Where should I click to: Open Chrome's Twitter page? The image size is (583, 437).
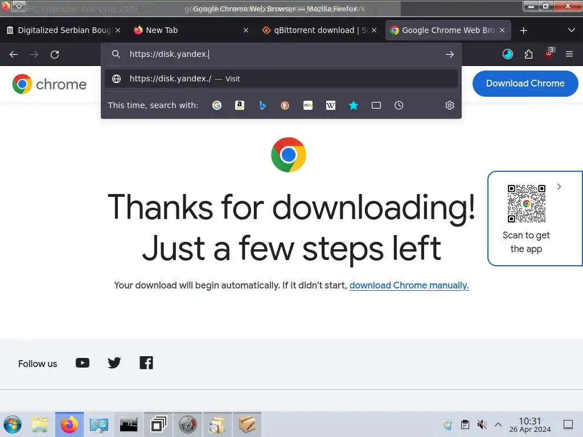coord(114,363)
